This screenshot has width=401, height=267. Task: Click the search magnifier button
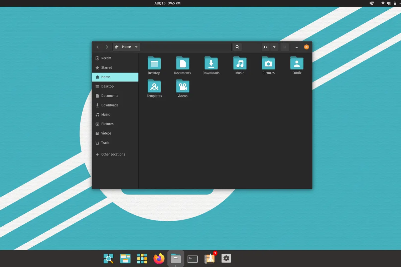[x=237, y=47]
